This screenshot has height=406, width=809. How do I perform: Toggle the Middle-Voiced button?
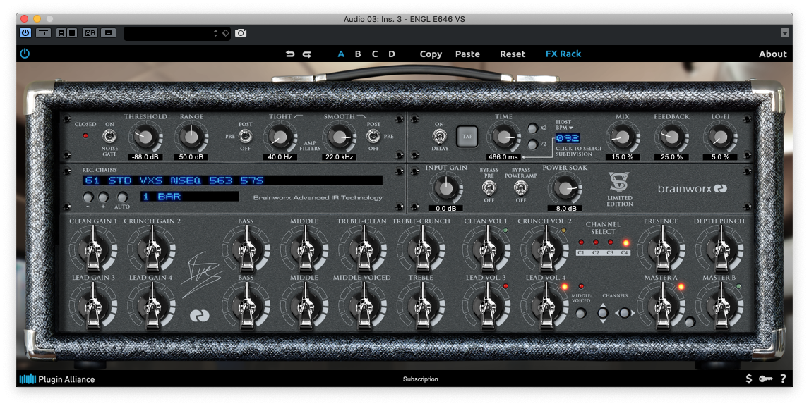point(581,313)
